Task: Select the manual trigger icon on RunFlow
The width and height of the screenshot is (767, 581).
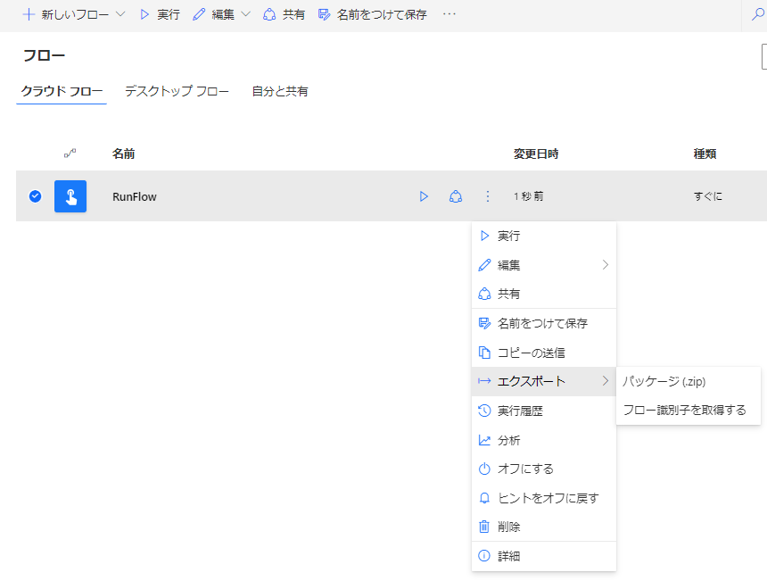Action: click(70, 196)
